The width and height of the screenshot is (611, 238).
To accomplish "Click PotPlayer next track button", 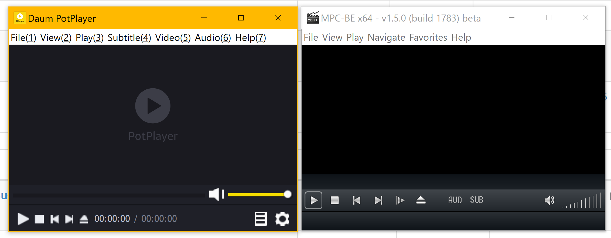I will [x=69, y=219].
